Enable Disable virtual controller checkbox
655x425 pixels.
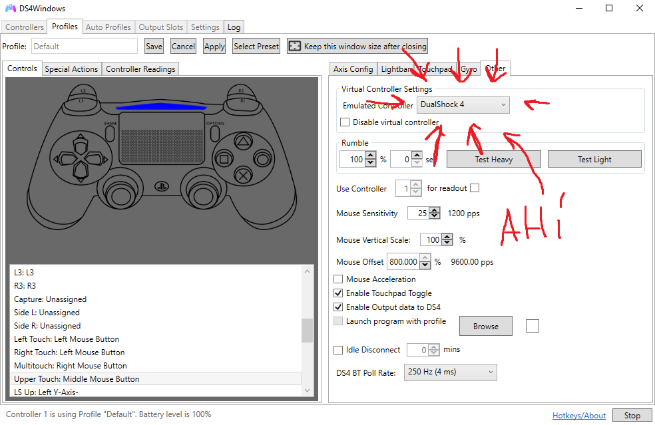(x=345, y=122)
